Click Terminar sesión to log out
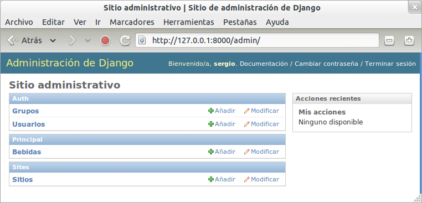The image size is (422, 203). point(390,64)
